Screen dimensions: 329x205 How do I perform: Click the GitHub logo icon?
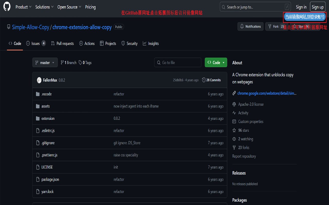[7, 7]
